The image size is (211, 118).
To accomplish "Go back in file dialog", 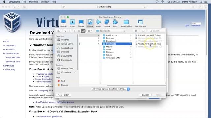I will pos(65,31).
